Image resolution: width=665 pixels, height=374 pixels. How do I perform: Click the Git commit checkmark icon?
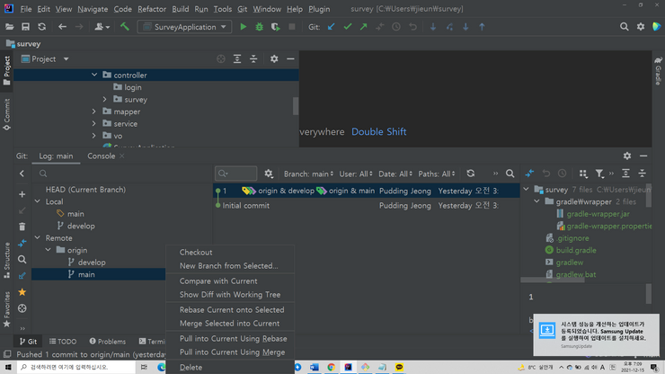[348, 27]
